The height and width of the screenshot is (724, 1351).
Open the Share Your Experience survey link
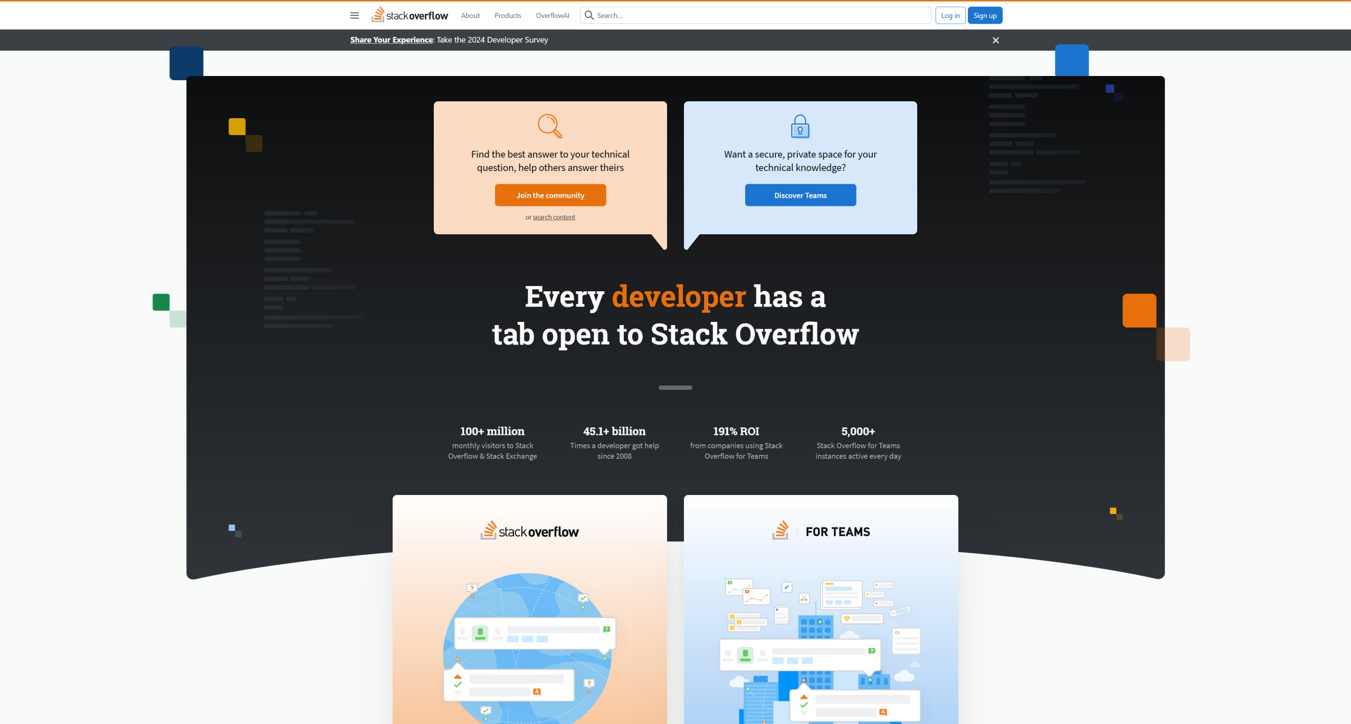[391, 40]
